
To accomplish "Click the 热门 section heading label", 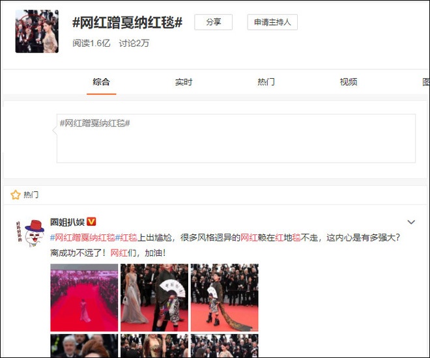I will 31,195.
